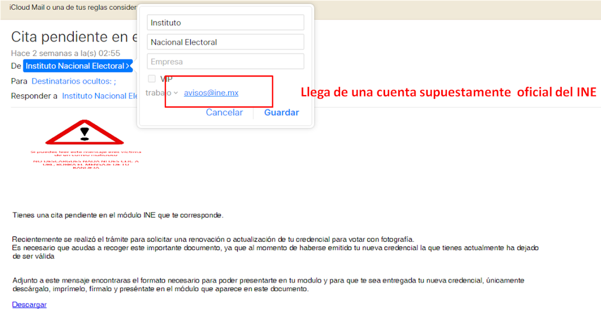Click the first name field 'Instituto'
Screen dimensions: 601x315
tap(225, 22)
